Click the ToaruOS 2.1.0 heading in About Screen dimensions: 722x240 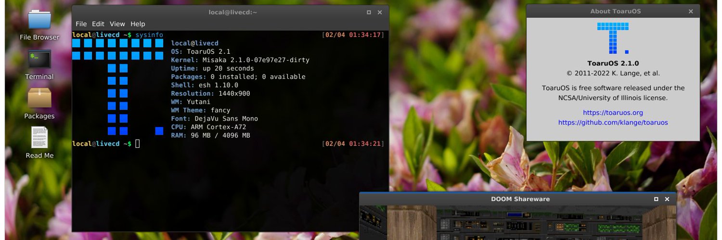[x=613, y=63]
